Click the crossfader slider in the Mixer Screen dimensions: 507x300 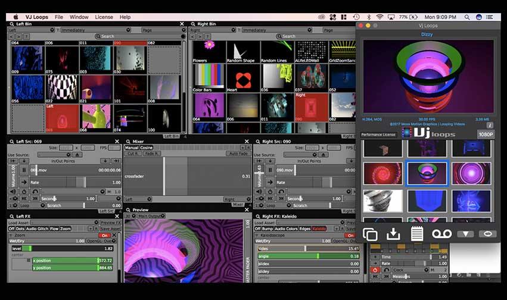click(187, 176)
